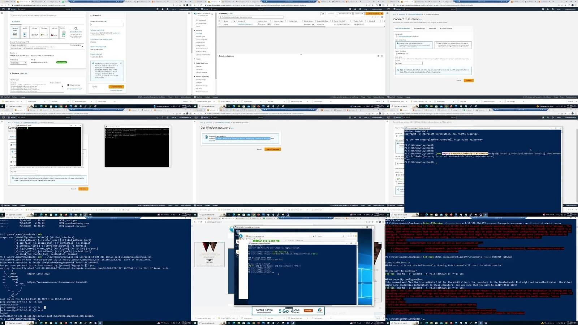
Task: Open the Architecture dropdown
Action: pos(18,63)
